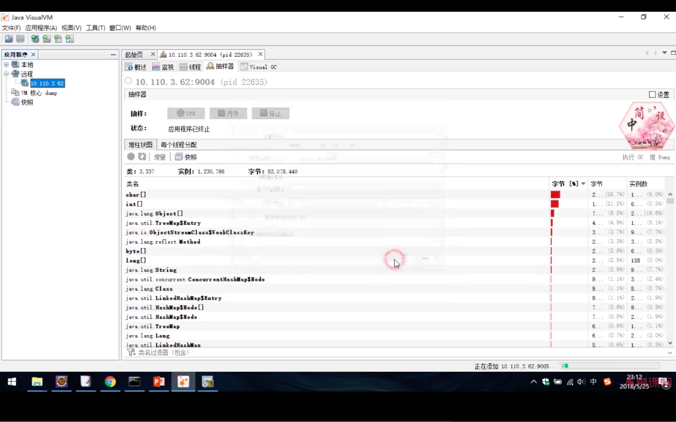
Task: Click the refresh icon next to record button
Action: (x=142, y=157)
